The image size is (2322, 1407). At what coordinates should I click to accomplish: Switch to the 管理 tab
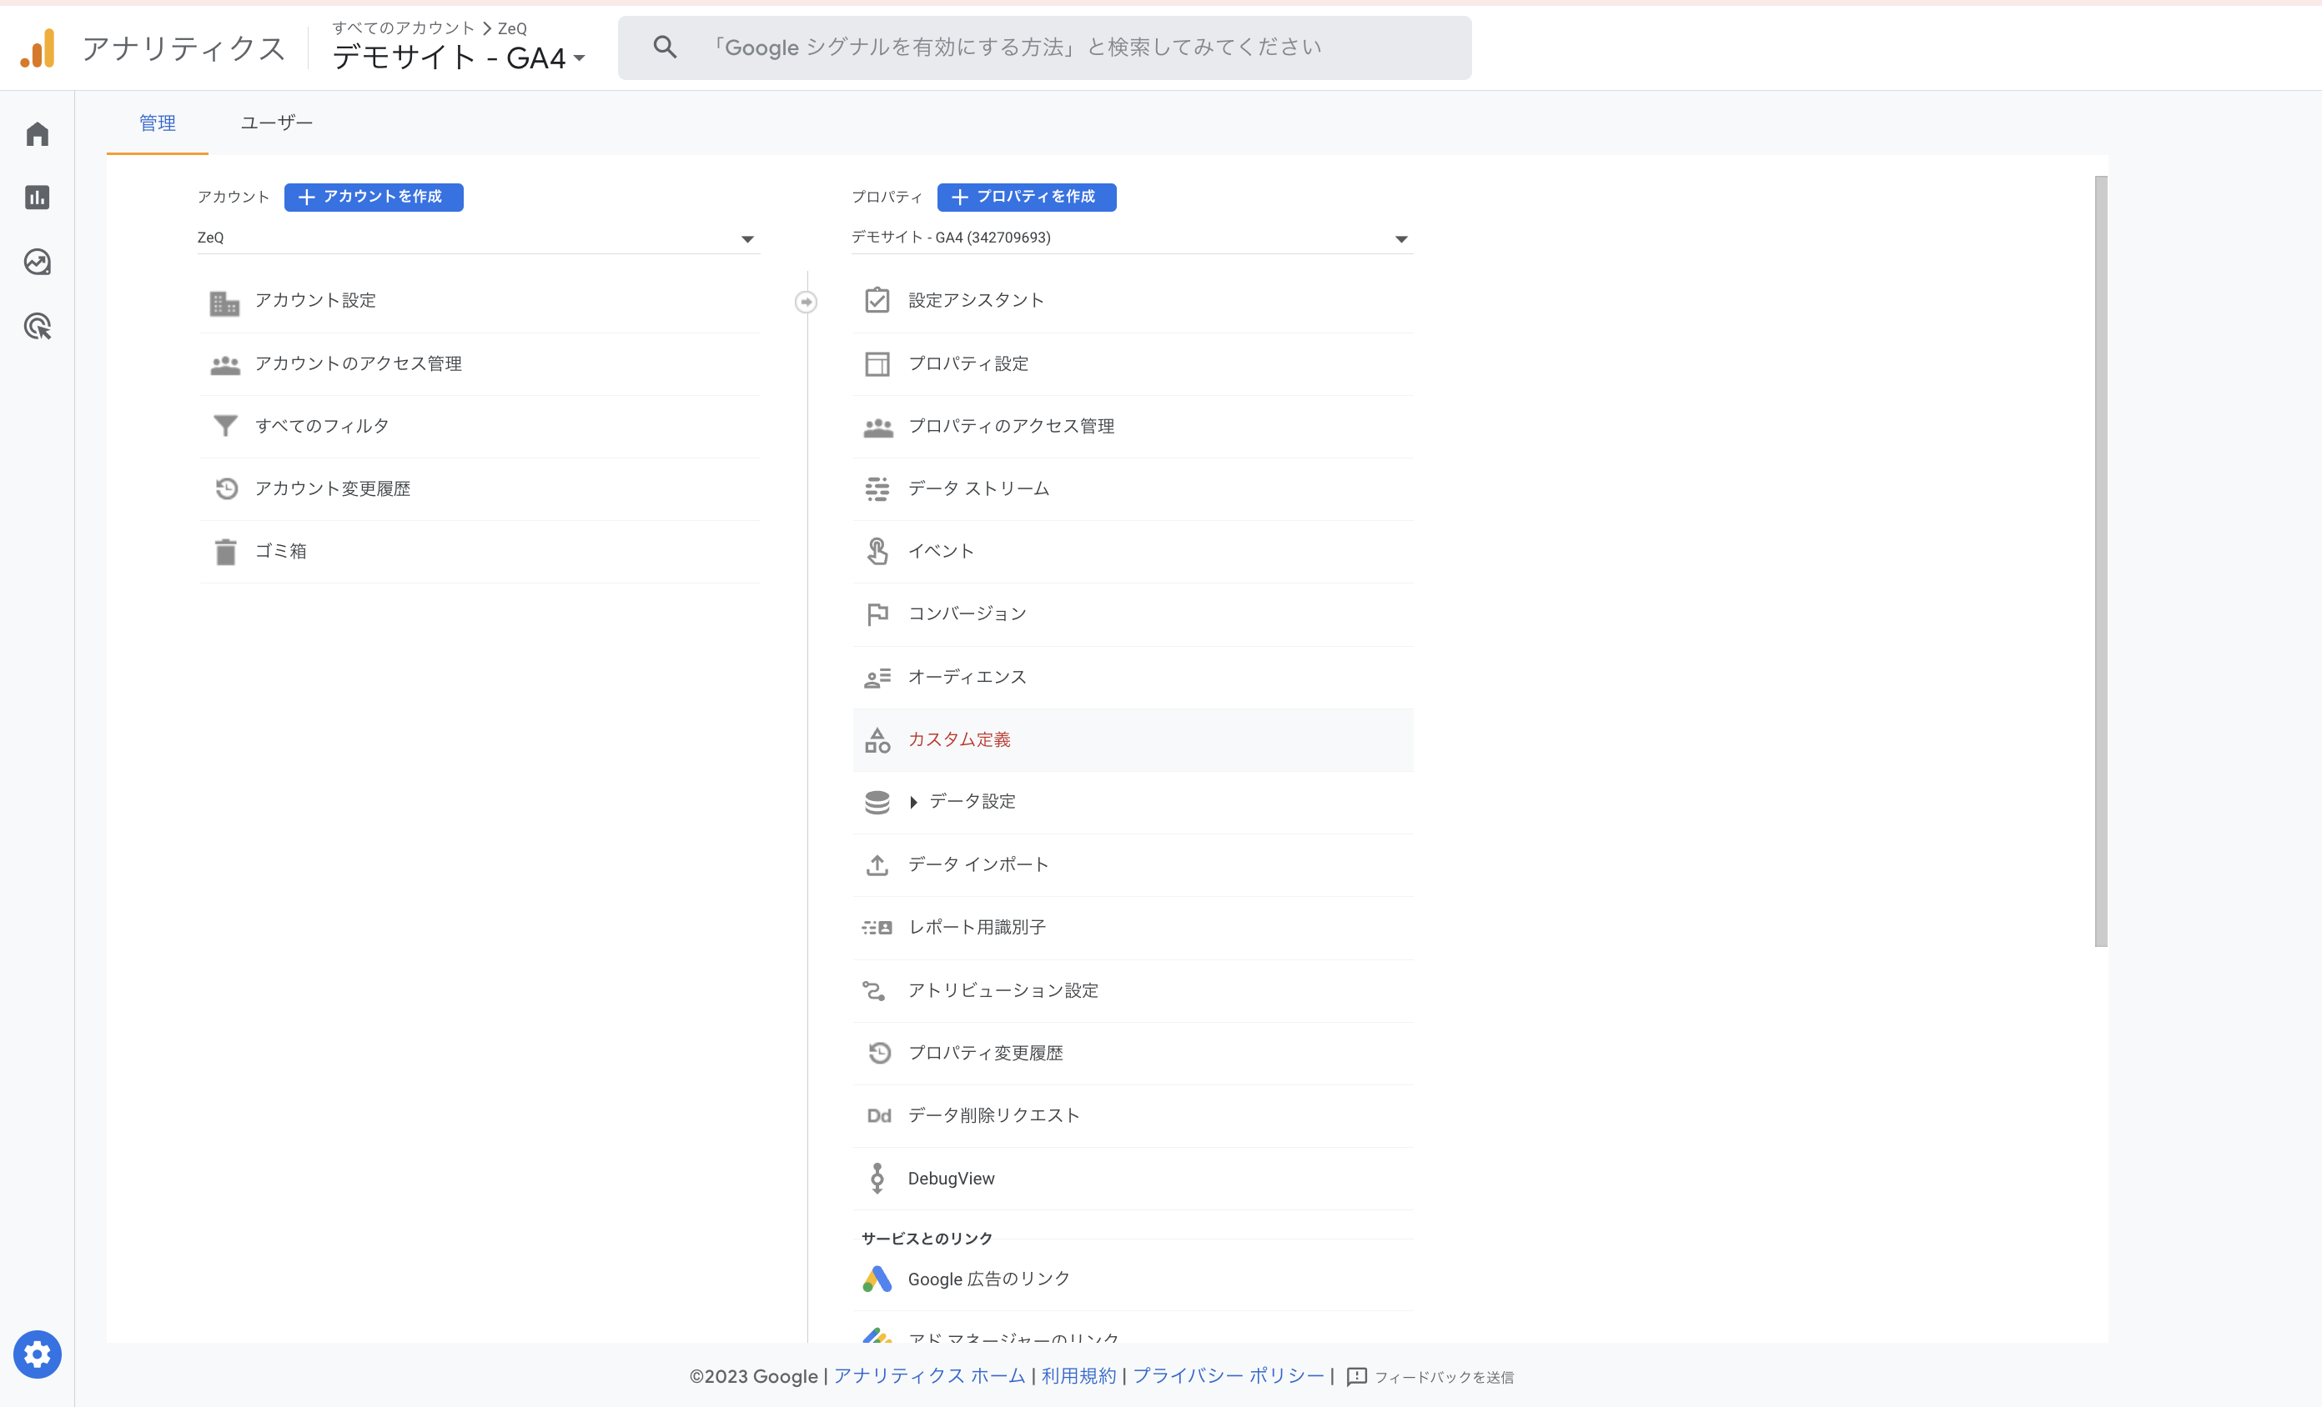tap(158, 123)
